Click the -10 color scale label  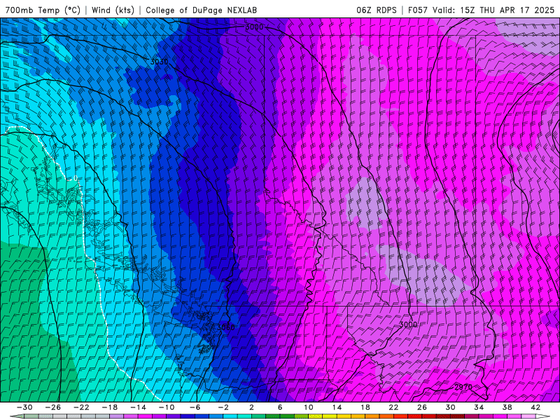pyautogui.click(x=167, y=407)
